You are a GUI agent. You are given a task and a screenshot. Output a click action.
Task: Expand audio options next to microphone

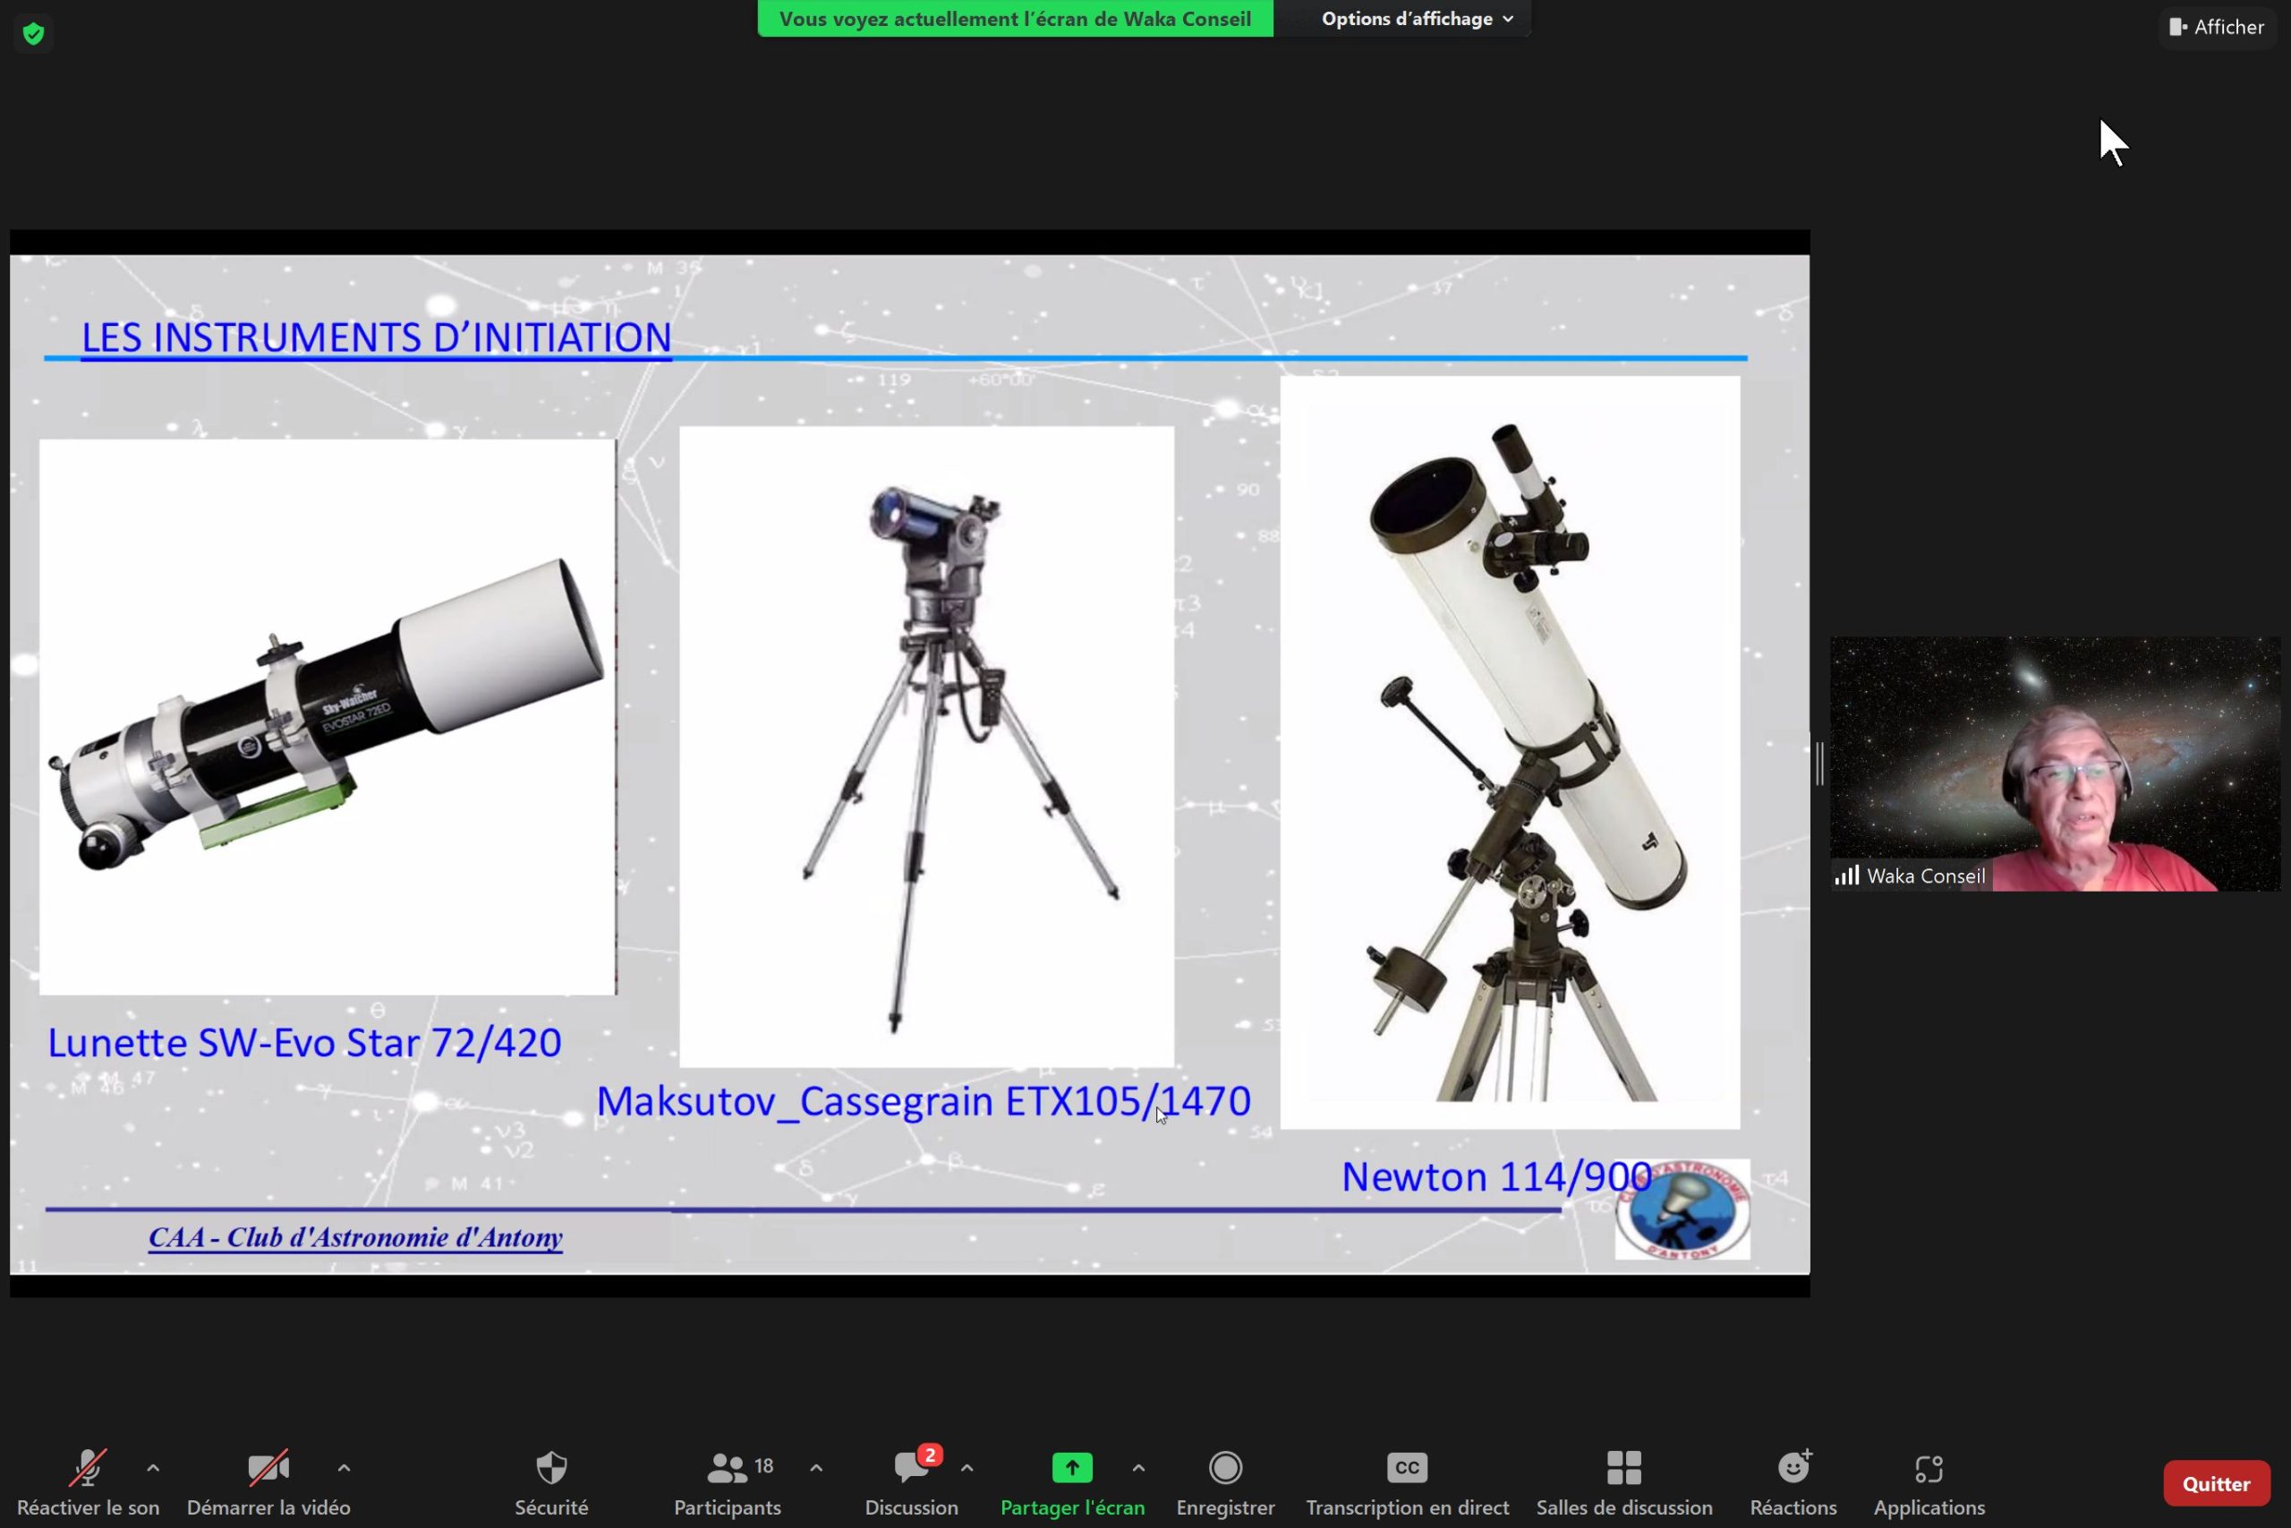click(153, 1468)
